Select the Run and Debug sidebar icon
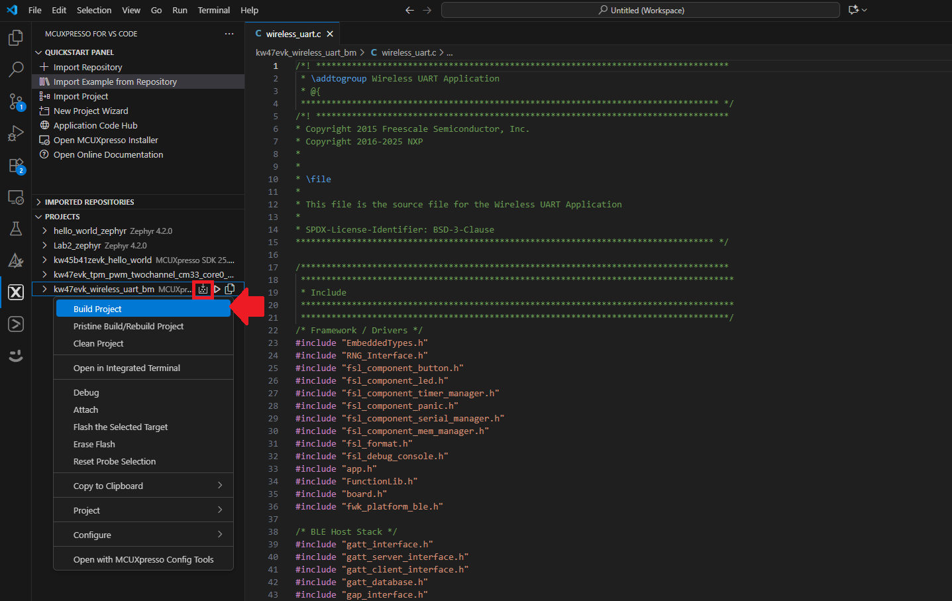The height and width of the screenshot is (601, 952). [x=15, y=133]
